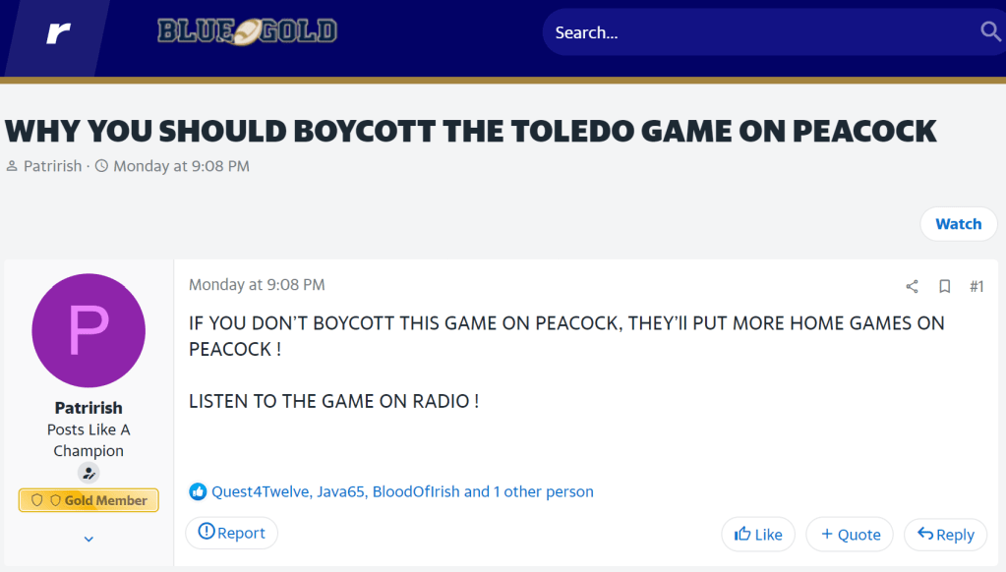
Task: View the list of users who liked
Action: pyautogui.click(x=402, y=491)
